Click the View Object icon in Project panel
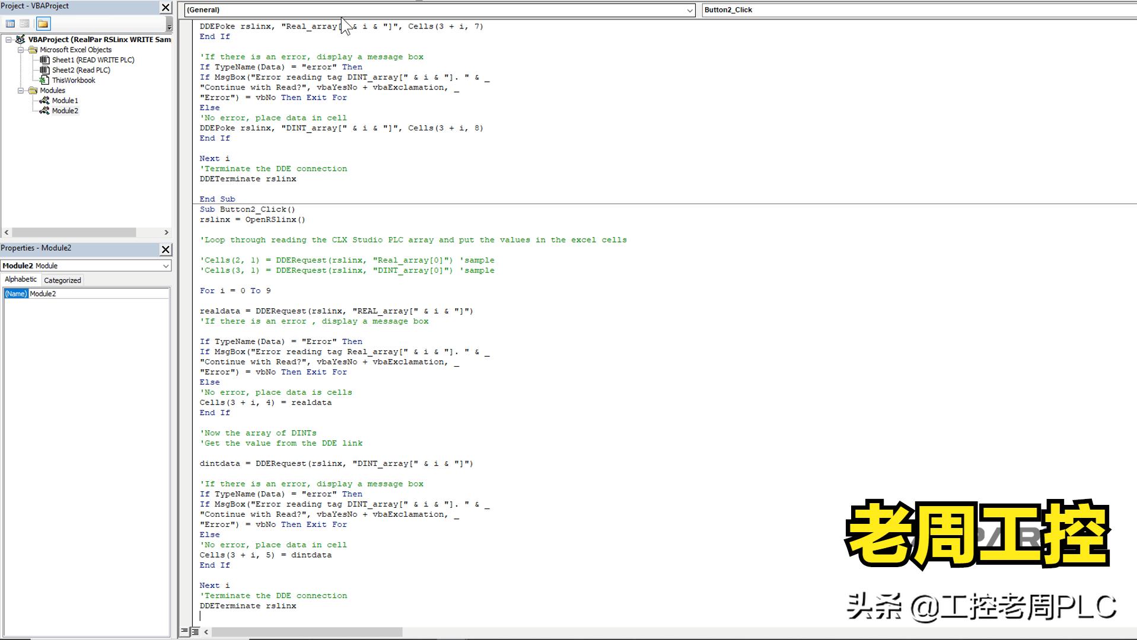Viewport: 1137px width, 640px height. pyautogui.click(x=24, y=24)
